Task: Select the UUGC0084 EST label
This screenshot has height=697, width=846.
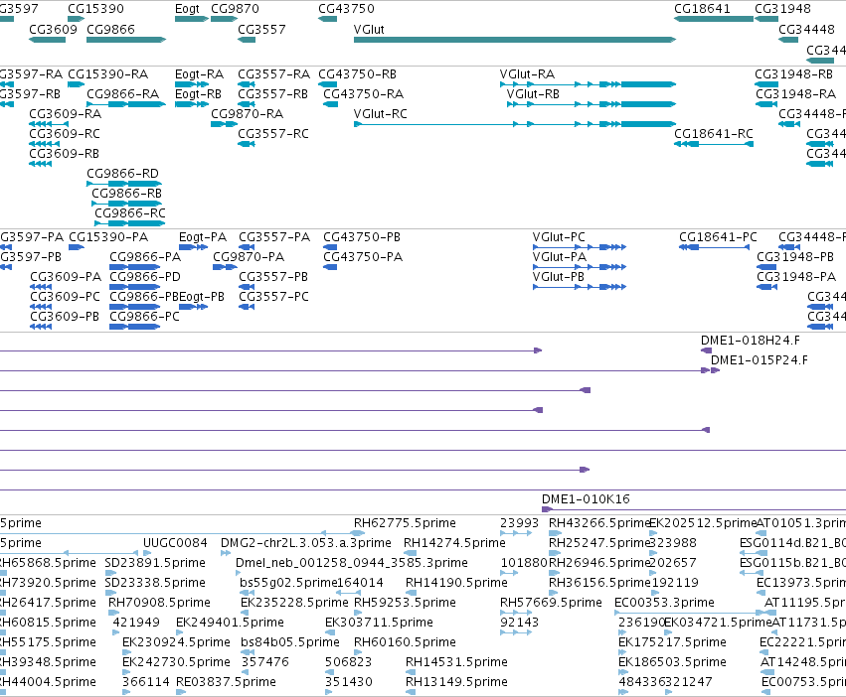Action: tap(175, 543)
